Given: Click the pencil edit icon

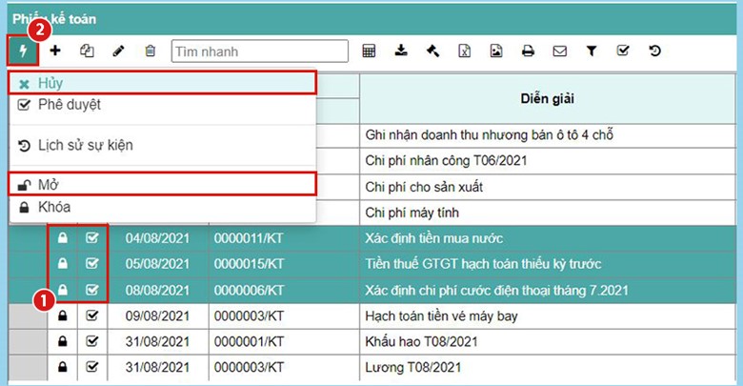Looking at the screenshot, I should [118, 51].
